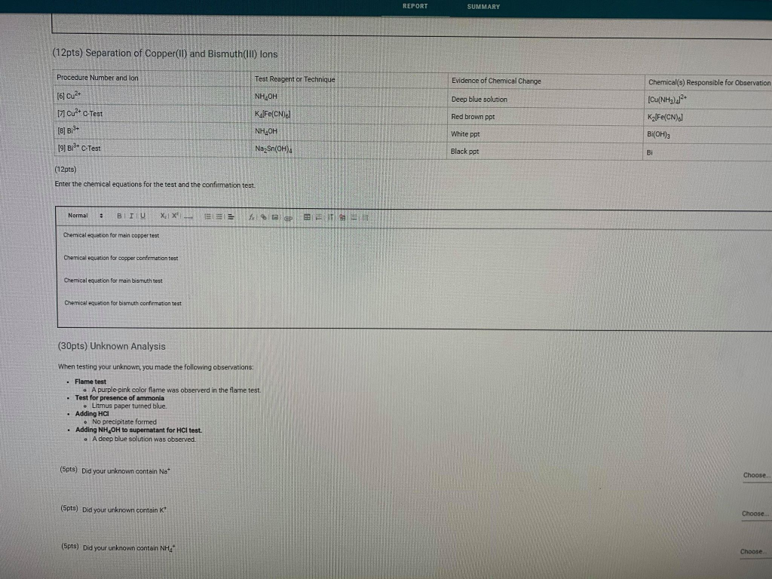Switch to the SUMMARY tab
Image resolution: width=772 pixels, height=579 pixels.
click(483, 6)
